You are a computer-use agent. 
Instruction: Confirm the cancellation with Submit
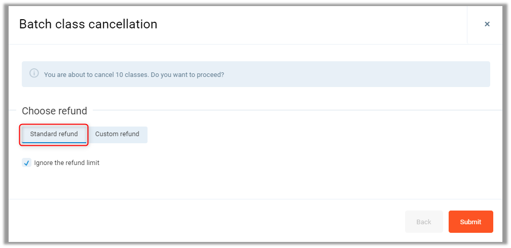(x=470, y=222)
